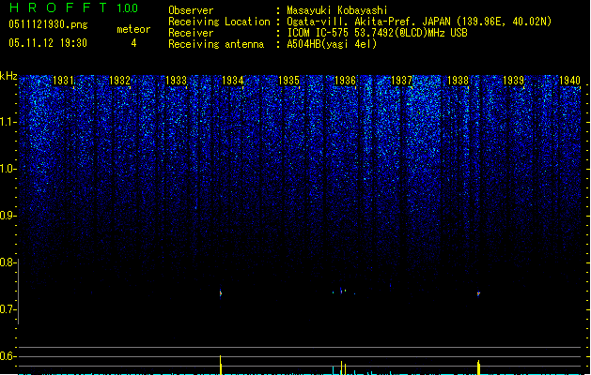This screenshot has width=591, height=375.
Task: Click the 1931 time marker
Action: point(63,81)
